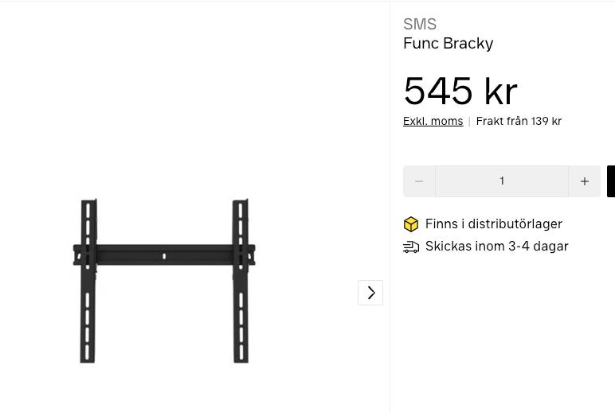Click the quantity input field

coord(502,181)
